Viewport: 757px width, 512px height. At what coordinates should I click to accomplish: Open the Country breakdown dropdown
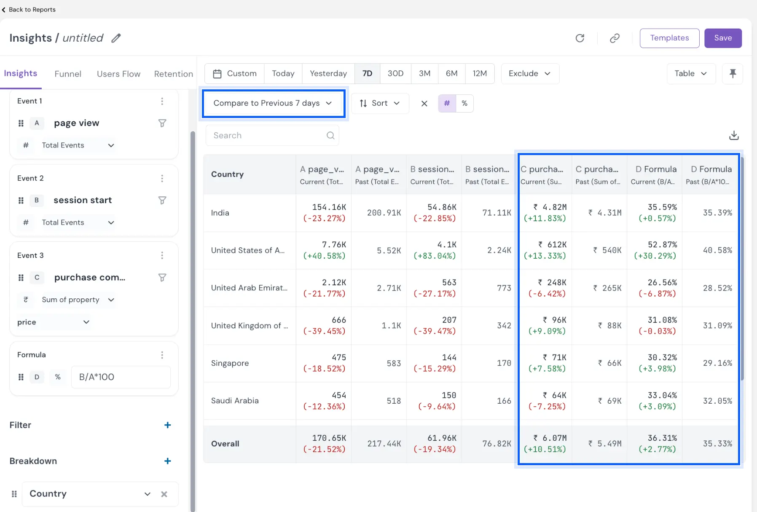(90, 494)
